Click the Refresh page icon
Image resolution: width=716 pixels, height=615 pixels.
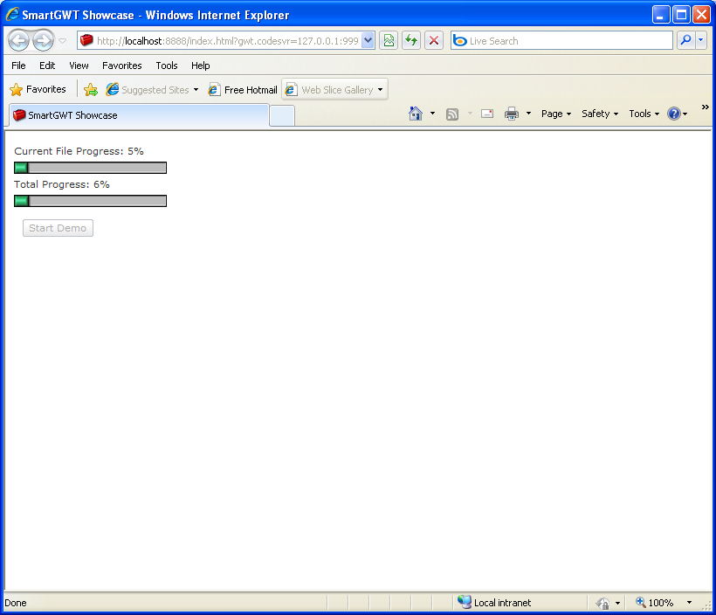pos(411,41)
